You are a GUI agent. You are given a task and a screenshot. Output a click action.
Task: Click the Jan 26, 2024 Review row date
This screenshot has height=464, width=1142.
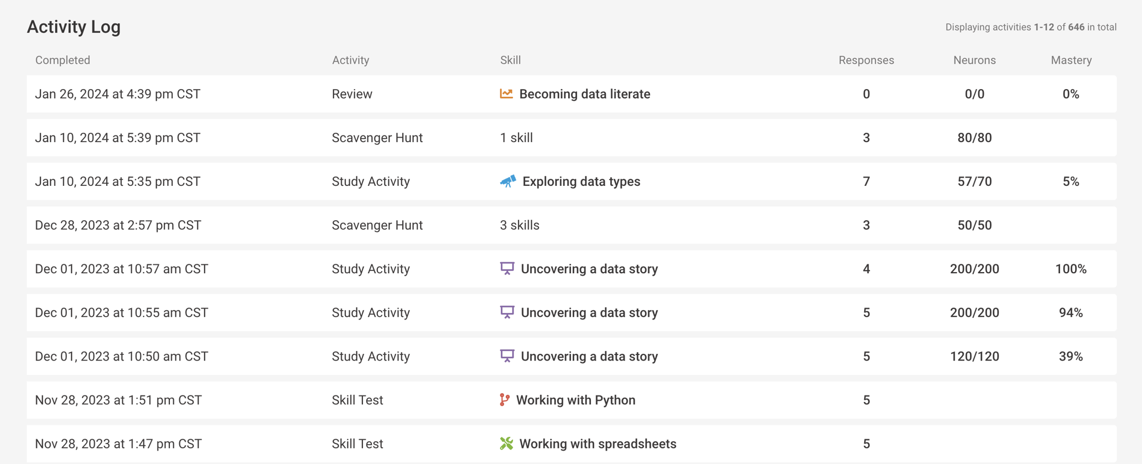[117, 94]
